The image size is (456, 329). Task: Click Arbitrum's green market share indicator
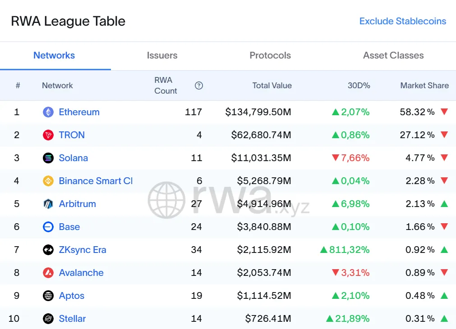coord(444,204)
